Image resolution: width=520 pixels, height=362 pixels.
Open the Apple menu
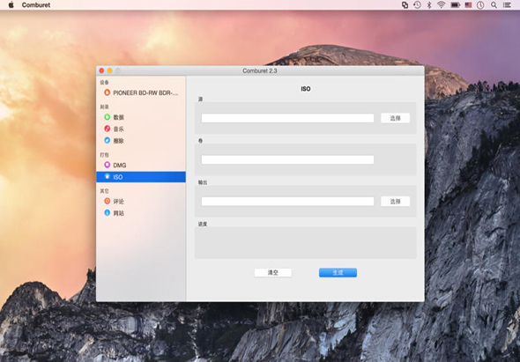click(11, 5)
